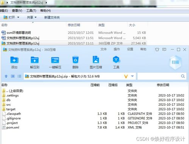Open the 帮助(H) menu in Explorer

(45, 11)
